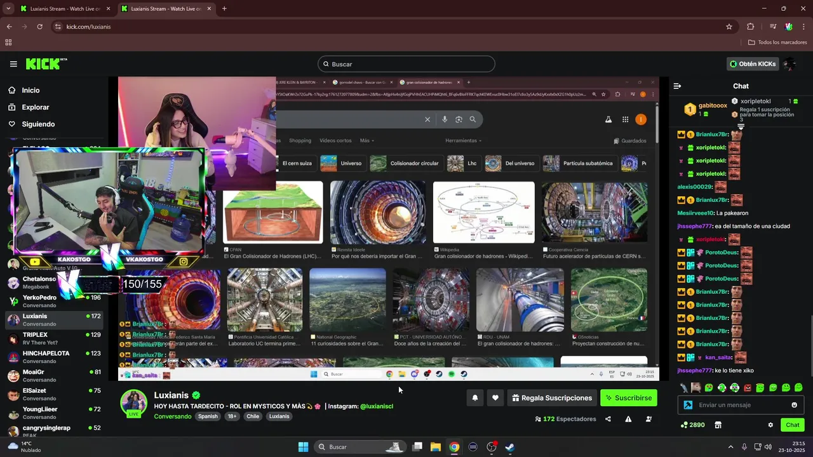Click the Chile tag under stream title
Image resolution: width=813 pixels, height=457 pixels.
[253, 416]
